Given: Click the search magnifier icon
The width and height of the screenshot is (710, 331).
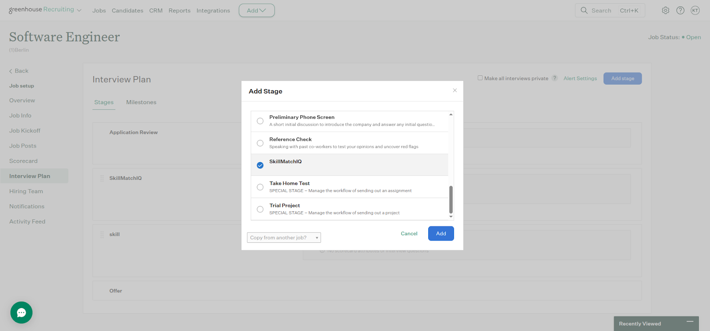Looking at the screenshot, I should pyautogui.click(x=584, y=10).
